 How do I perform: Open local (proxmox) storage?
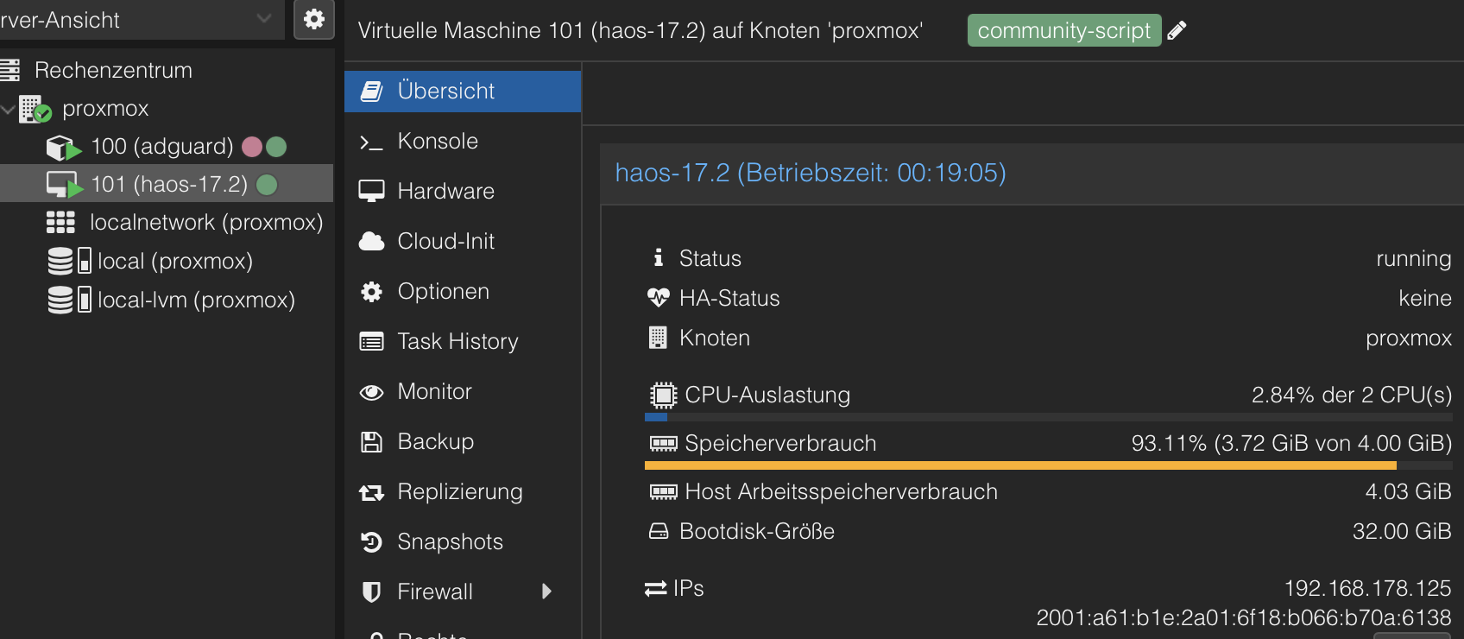click(x=175, y=261)
